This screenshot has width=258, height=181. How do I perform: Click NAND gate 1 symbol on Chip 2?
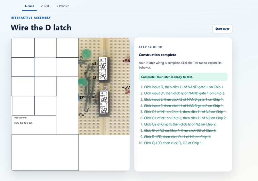click(x=105, y=98)
